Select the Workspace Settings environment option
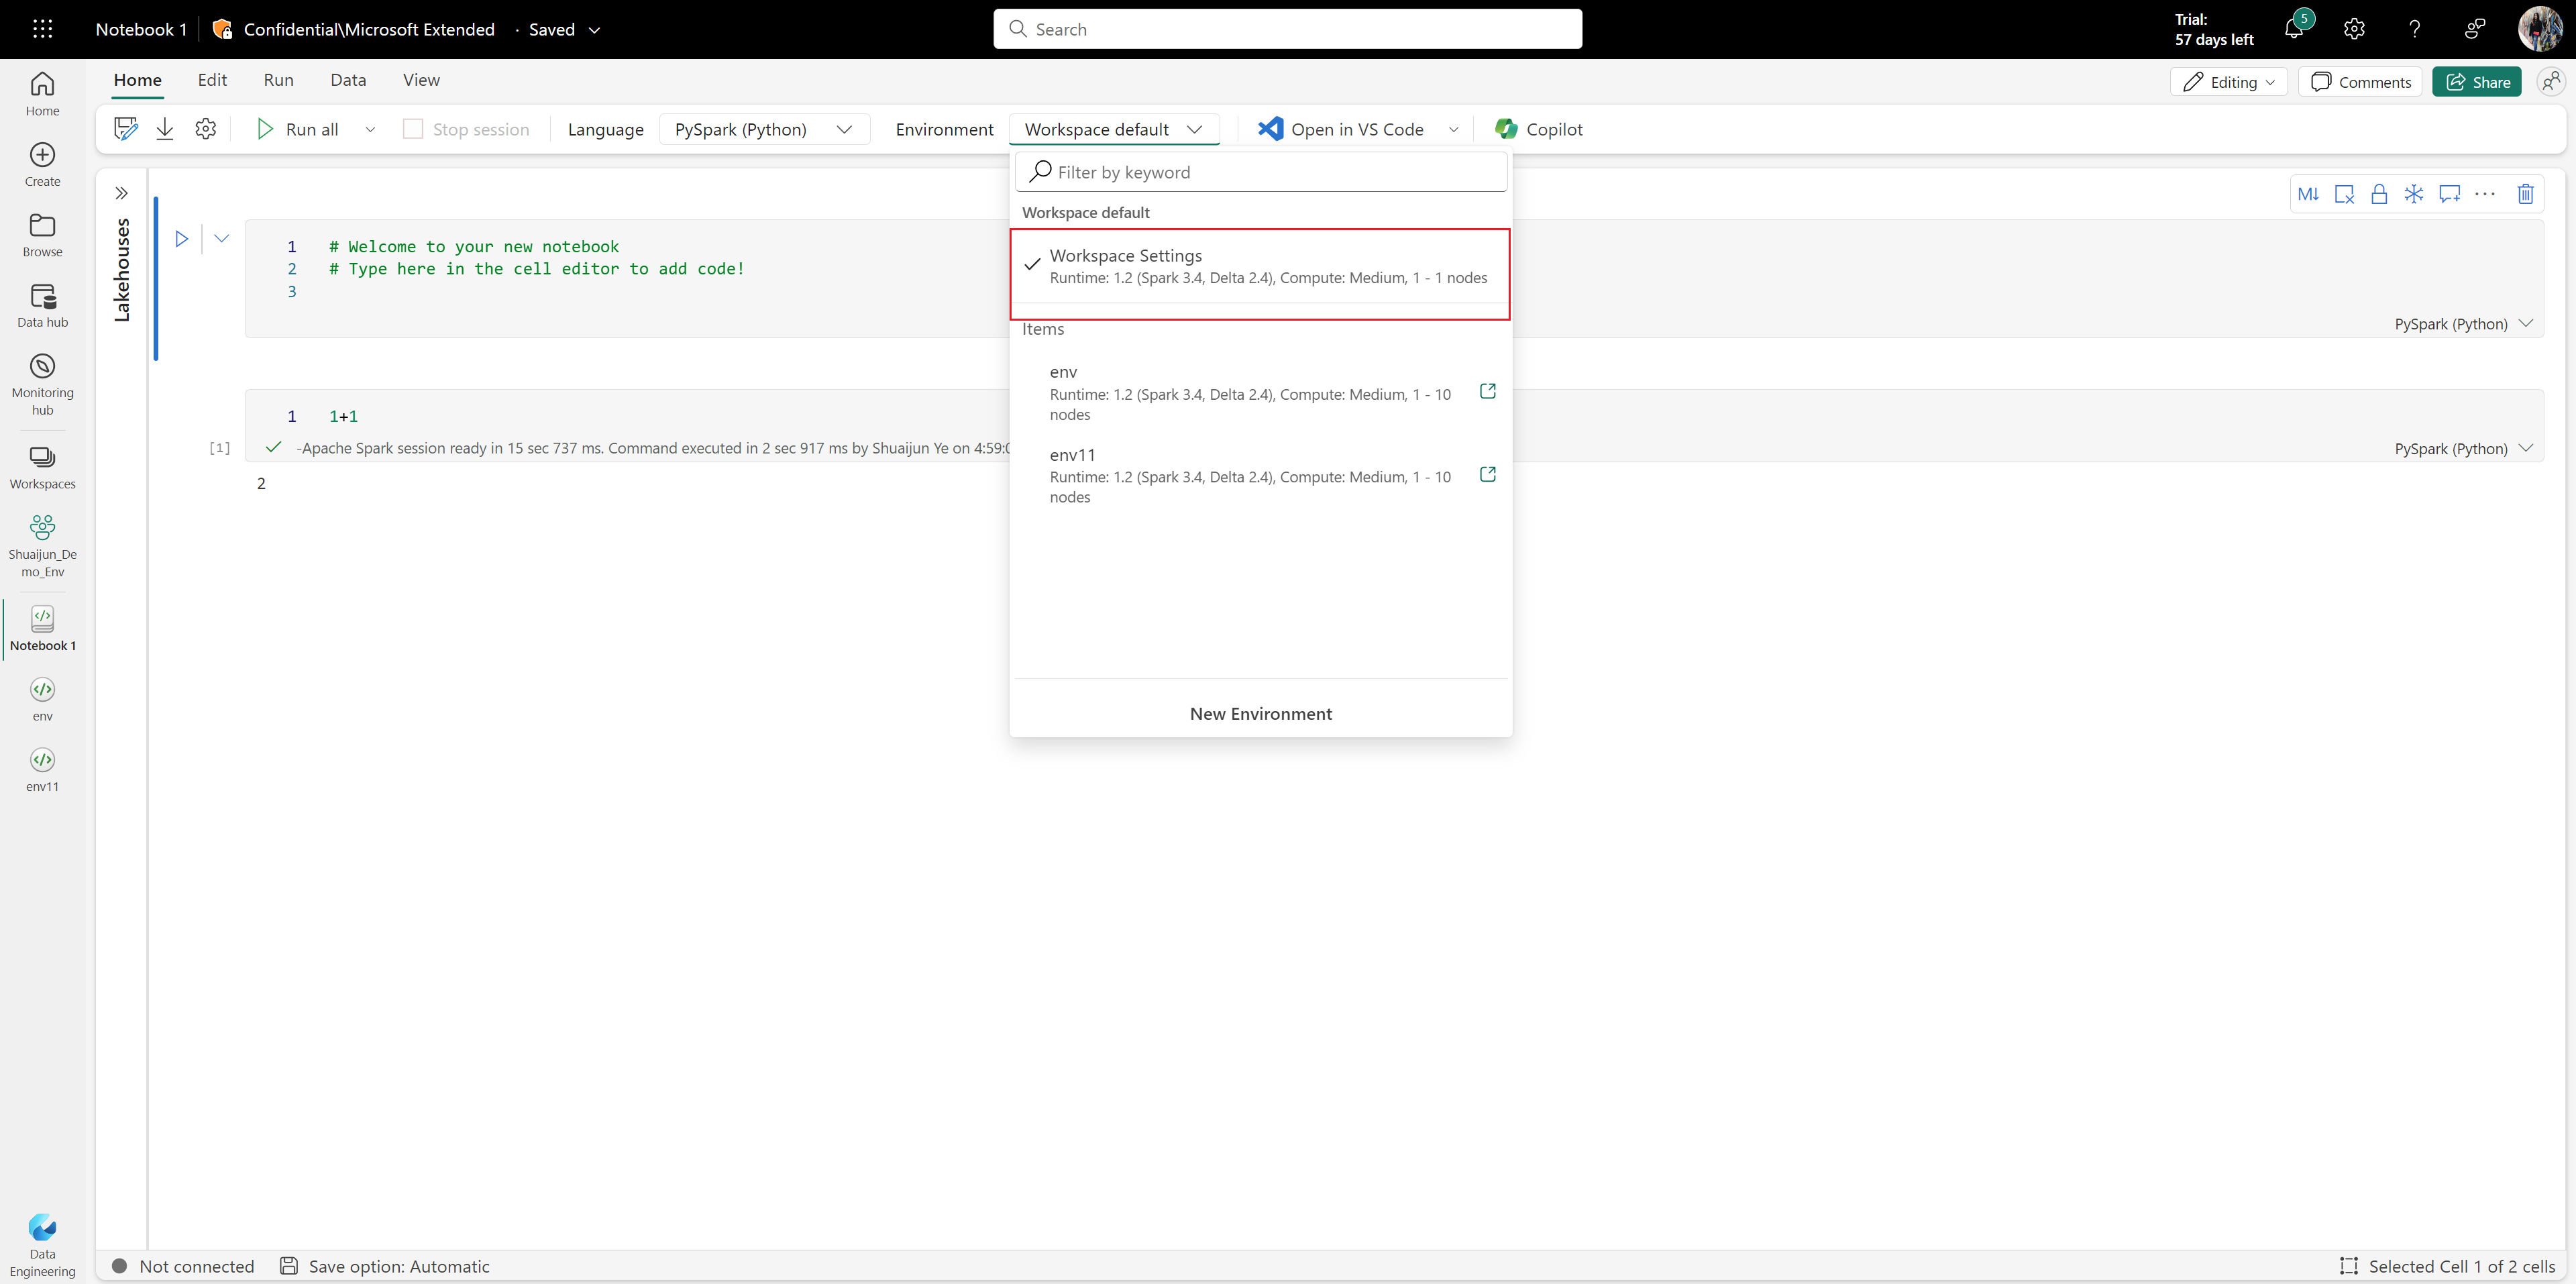 coord(1260,264)
